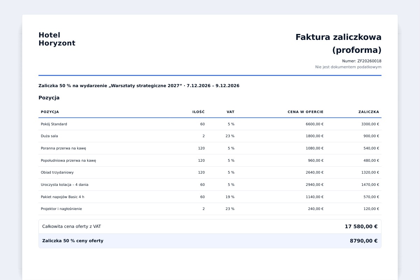The height and width of the screenshot is (280, 420).
Task: Click the 1140,00 € offer price
Action: (x=315, y=197)
